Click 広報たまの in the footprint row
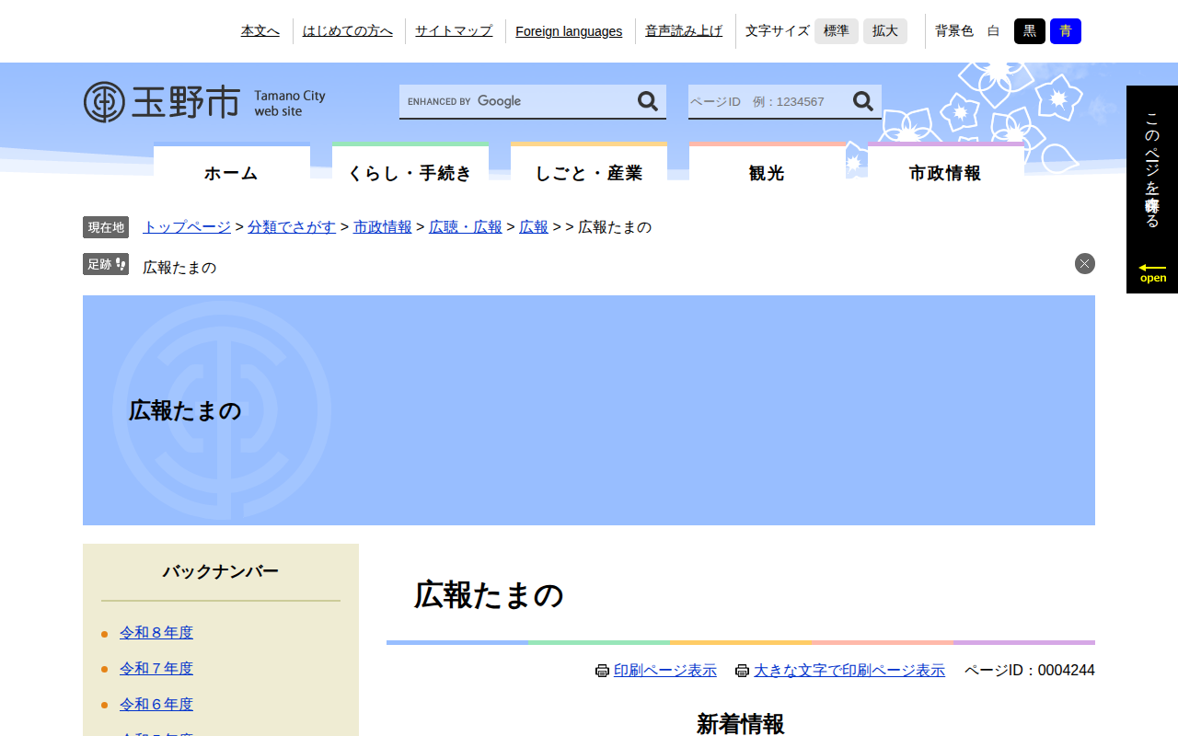 [179, 268]
